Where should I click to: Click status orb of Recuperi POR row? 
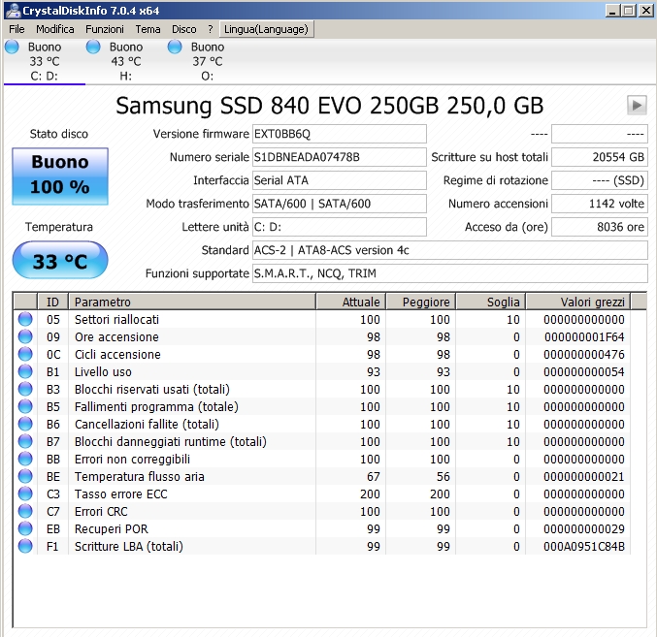[25, 528]
